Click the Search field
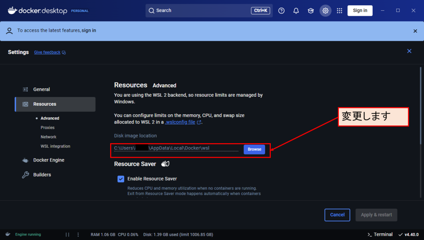Image resolution: width=424 pixels, height=240 pixels. [209, 10]
